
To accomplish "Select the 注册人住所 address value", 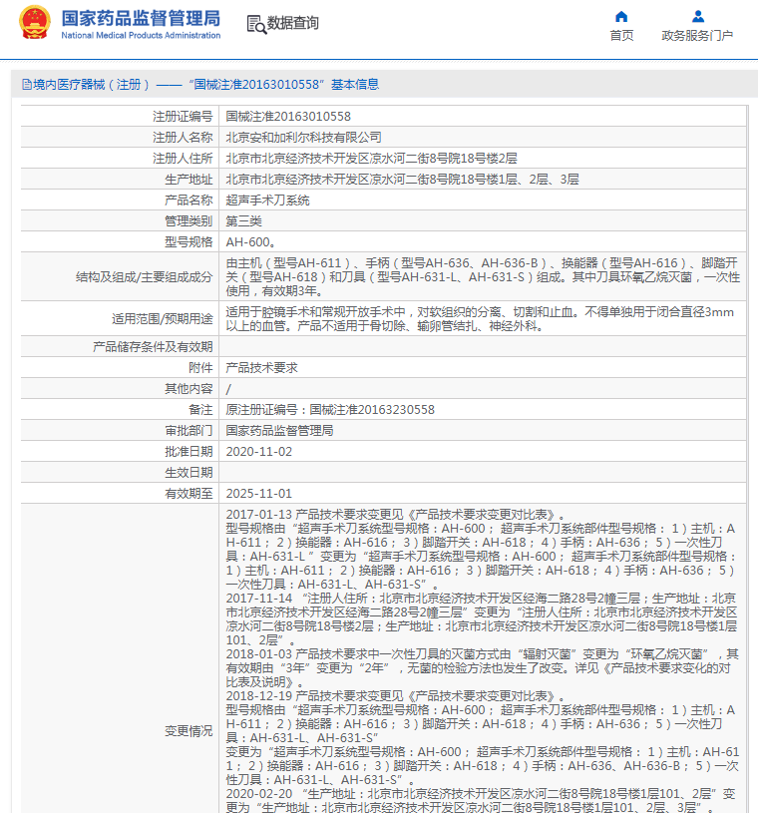I will point(372,159).
